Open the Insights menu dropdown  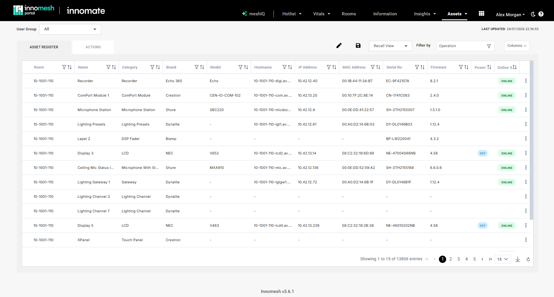(425, 14)
